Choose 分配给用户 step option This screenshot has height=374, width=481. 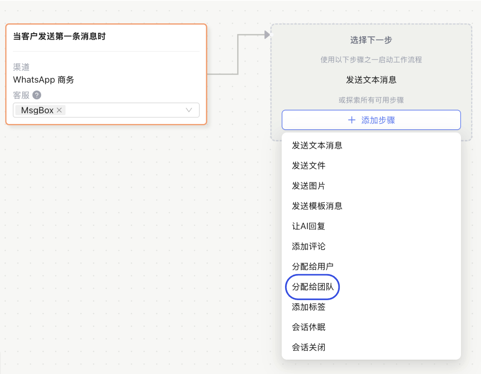pyautogui.click(x=312, y=267)
